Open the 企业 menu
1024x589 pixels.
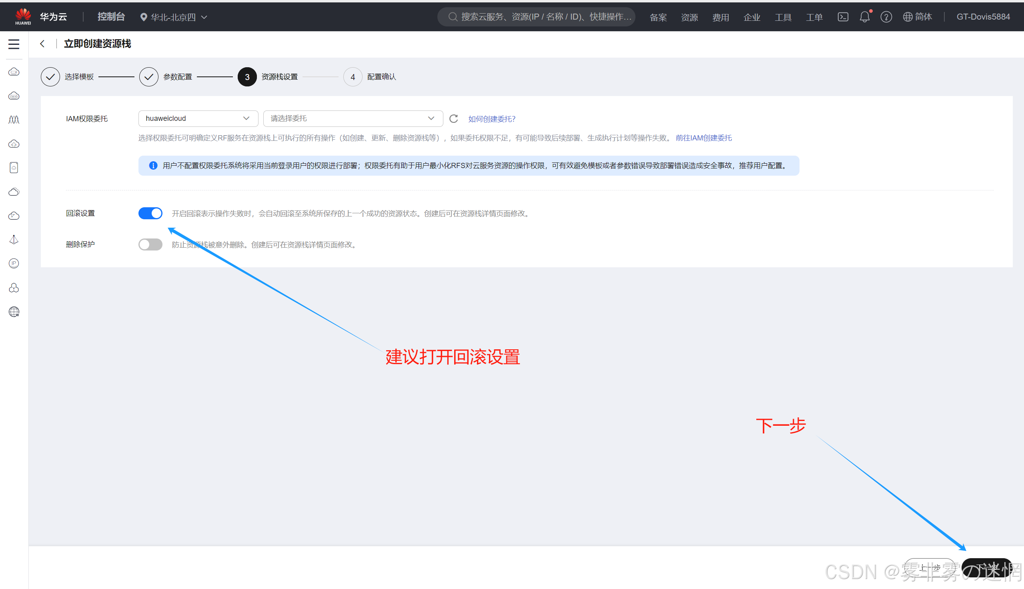751,17
